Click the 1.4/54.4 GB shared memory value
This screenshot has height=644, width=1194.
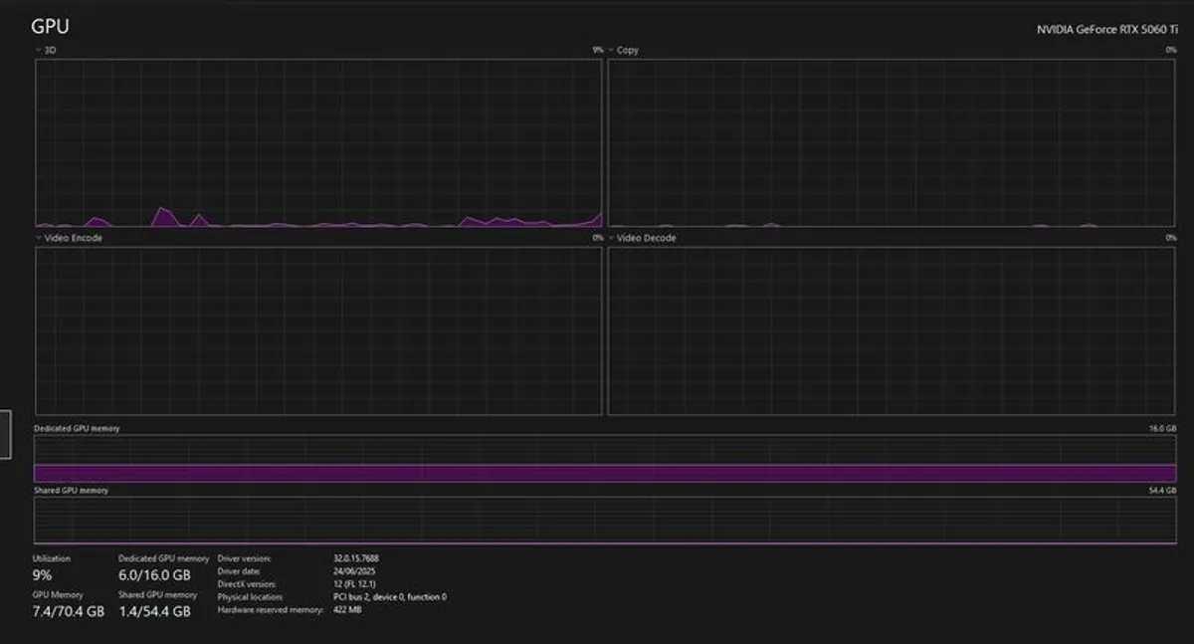[154, 611]
